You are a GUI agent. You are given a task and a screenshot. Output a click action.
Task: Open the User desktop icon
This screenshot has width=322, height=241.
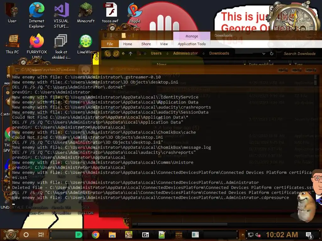coord(12,13)
